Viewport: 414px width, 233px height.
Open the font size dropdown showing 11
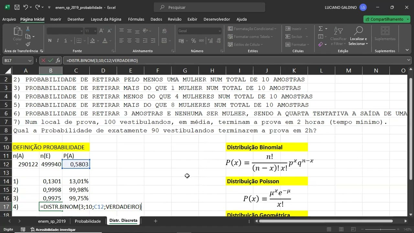point(95,31)
